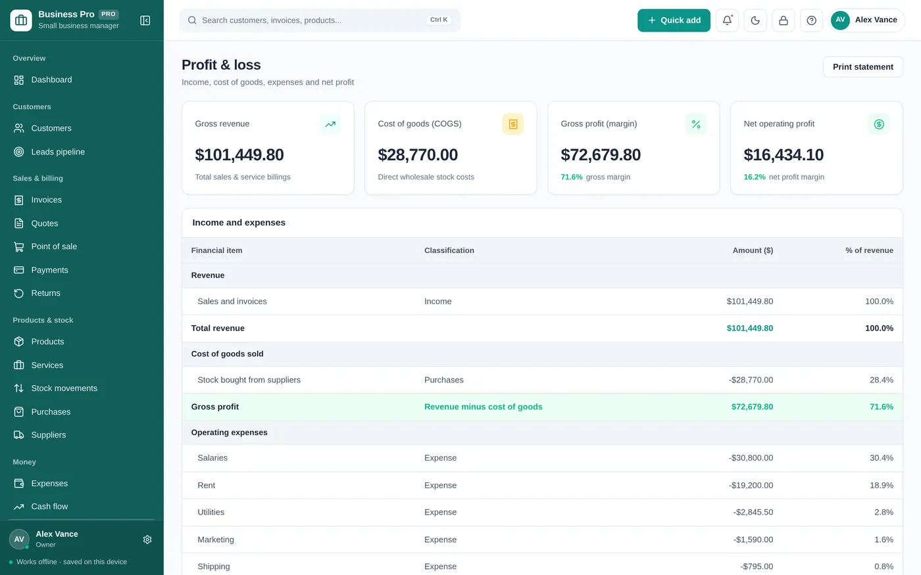The height and width of the screenshot is (575, 921).
Task: Click Stock bought from suppliers row
Action: click(x=542, y=380)
